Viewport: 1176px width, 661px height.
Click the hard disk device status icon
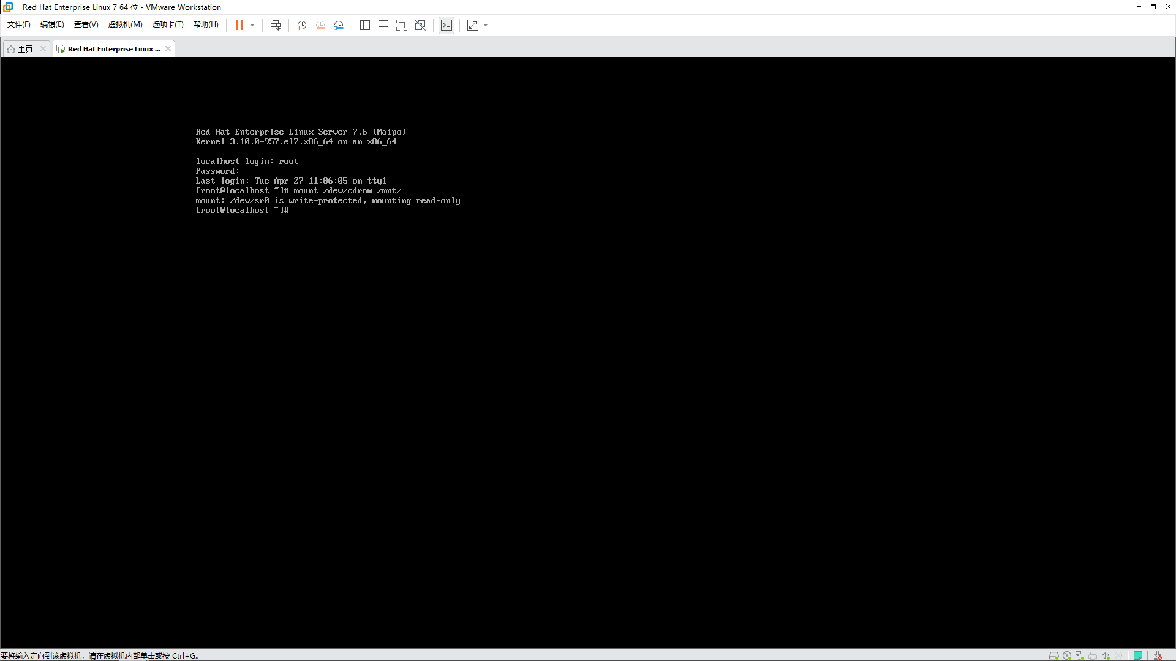(1054, 655)
